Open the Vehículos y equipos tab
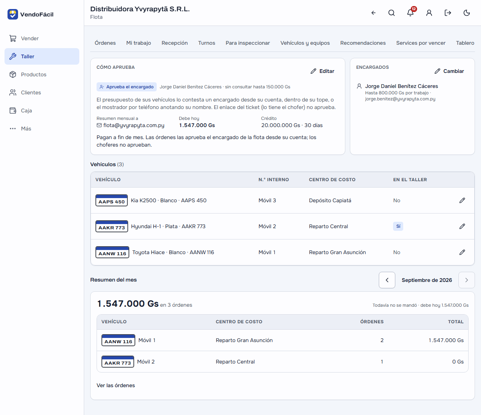The width and height of the screenshot is (481, 415). [x=305, y=43]
